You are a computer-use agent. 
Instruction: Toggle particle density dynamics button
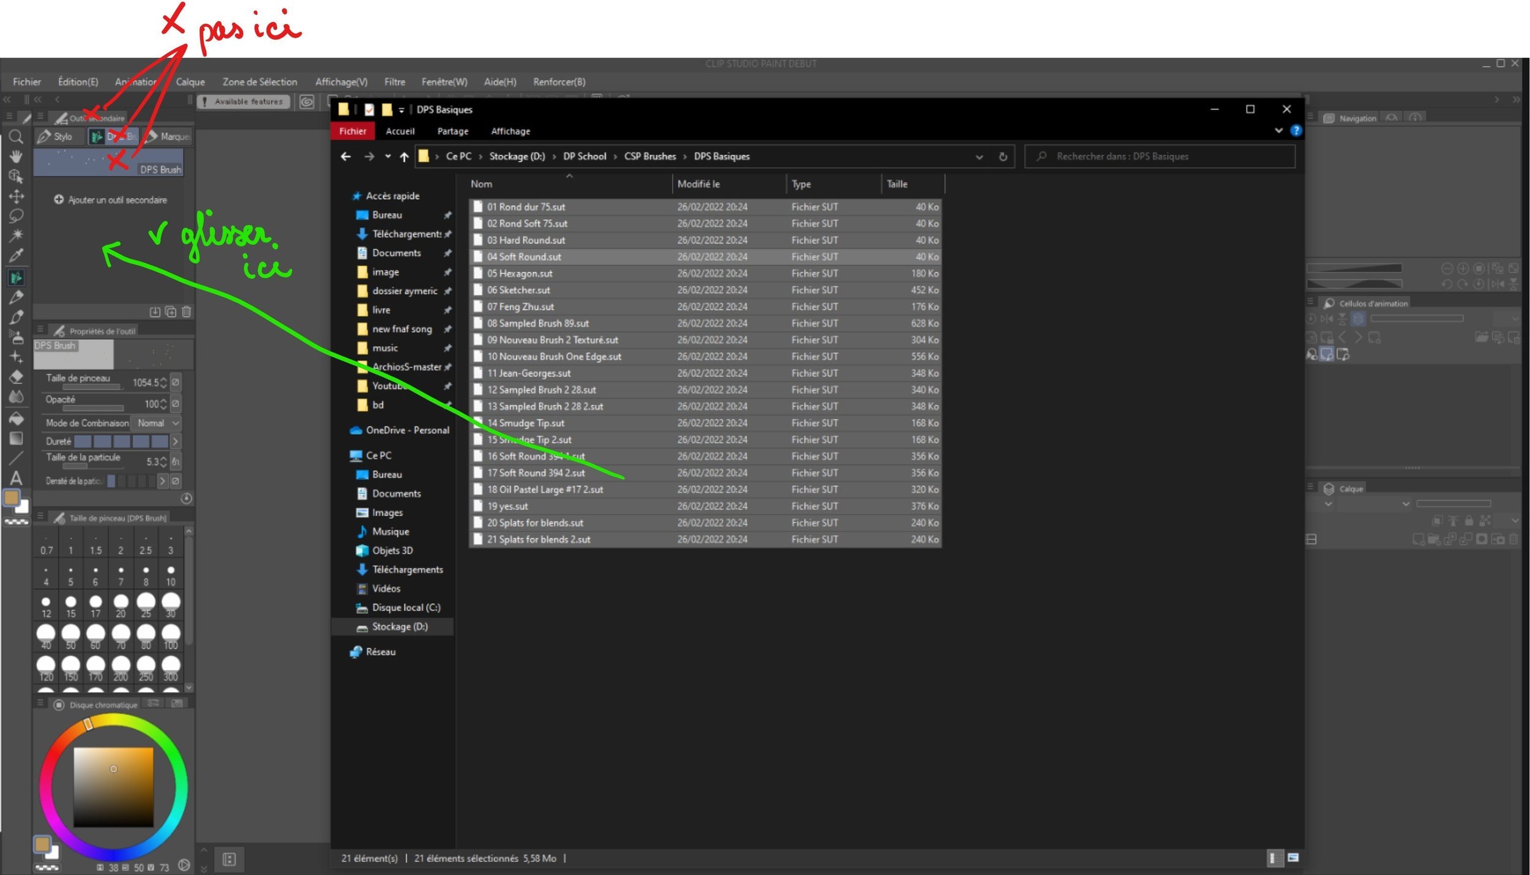176,481
